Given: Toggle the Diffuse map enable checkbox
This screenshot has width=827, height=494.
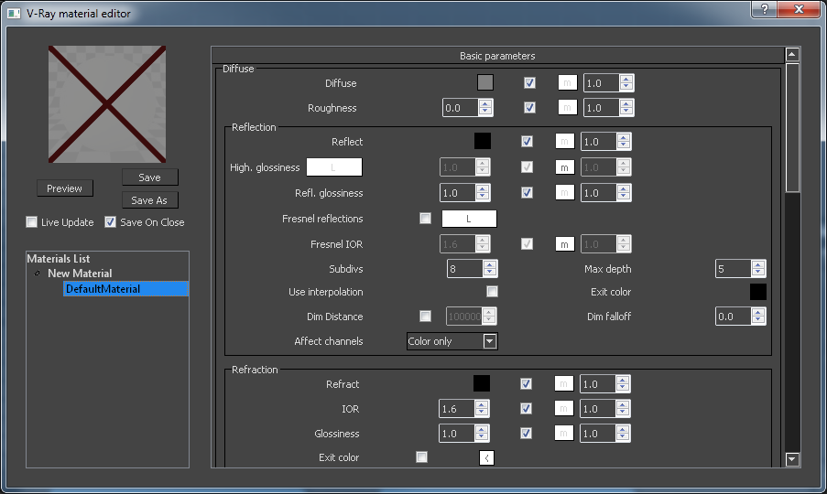Looking at the screenshot, I should click(x=529, y=82).
